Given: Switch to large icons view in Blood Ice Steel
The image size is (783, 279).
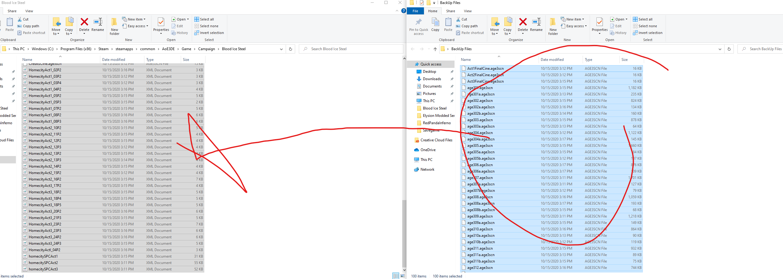Looking at the screenshot, I should (403, 276).
